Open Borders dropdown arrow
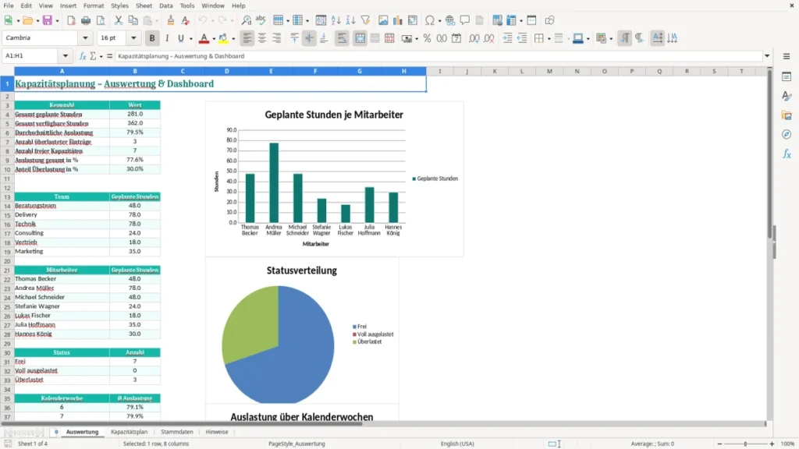This screenshot has width=799, height=449. click(x=549, y=39)
